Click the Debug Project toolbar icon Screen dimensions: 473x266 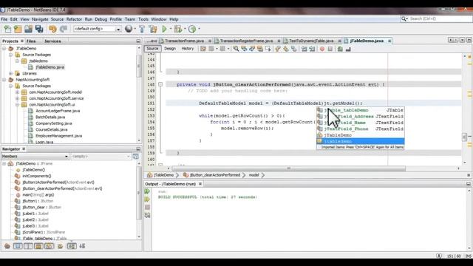click(x=178, y=29)
